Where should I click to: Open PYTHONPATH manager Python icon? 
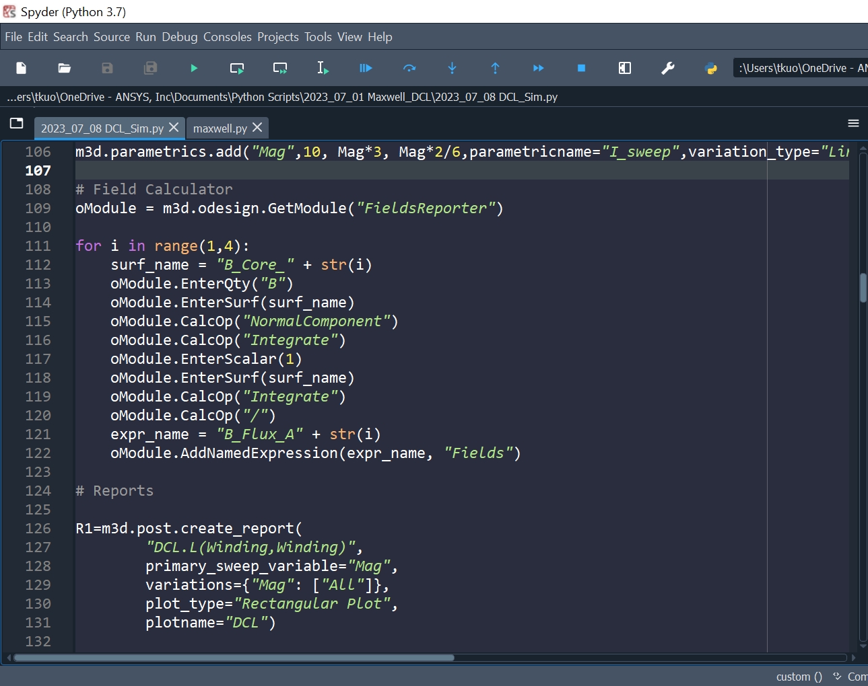[710, 68]
